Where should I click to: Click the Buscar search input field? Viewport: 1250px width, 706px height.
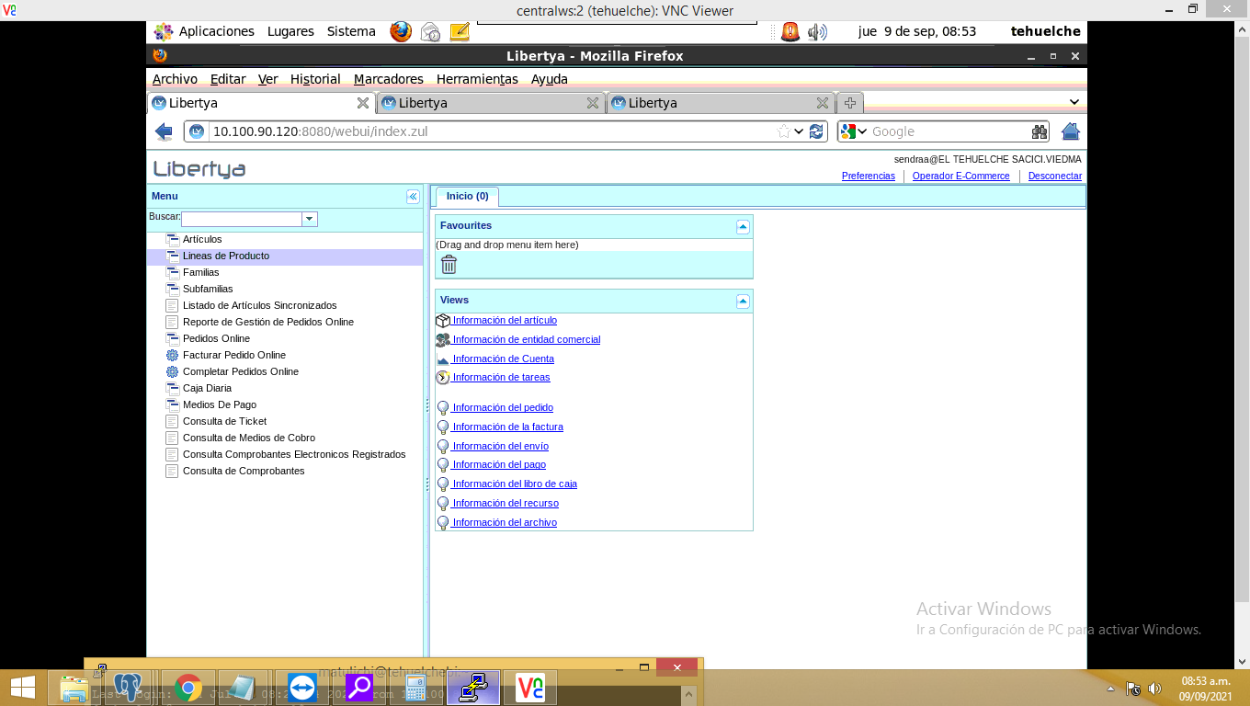(x=242, y=219)
